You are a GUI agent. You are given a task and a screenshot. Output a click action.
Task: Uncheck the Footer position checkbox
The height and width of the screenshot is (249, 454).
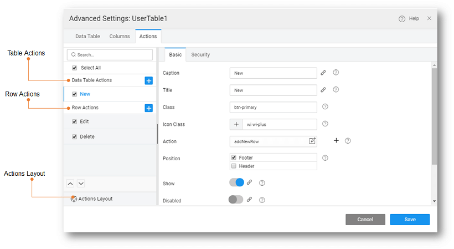234,157
